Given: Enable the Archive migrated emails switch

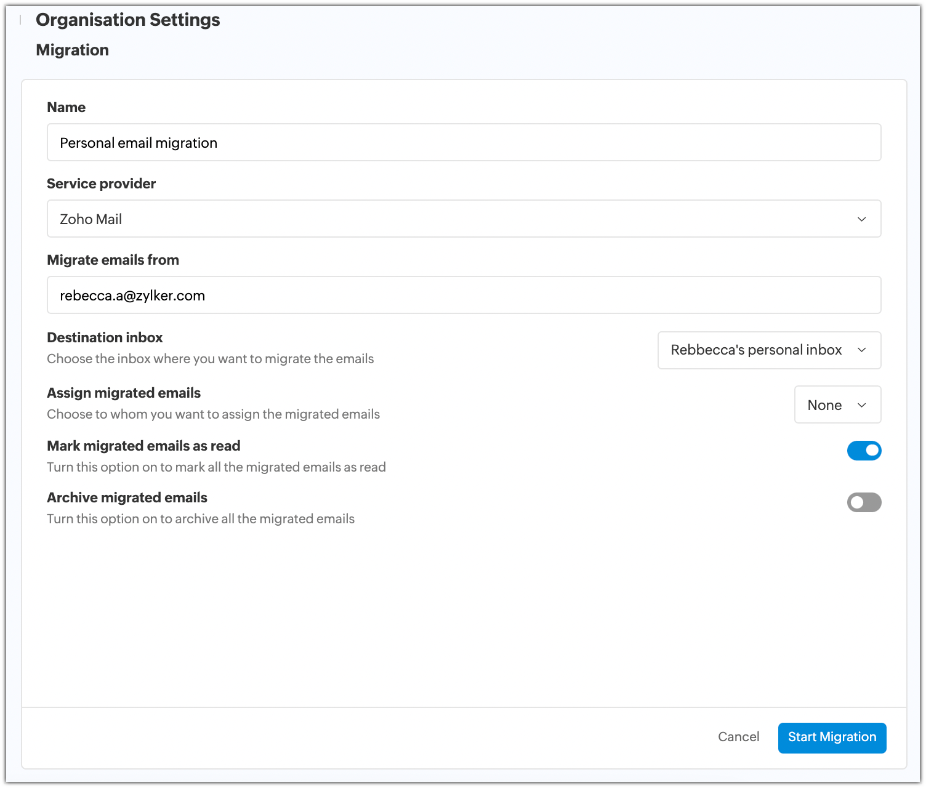Looking at the screenshot, I should 864,502.
